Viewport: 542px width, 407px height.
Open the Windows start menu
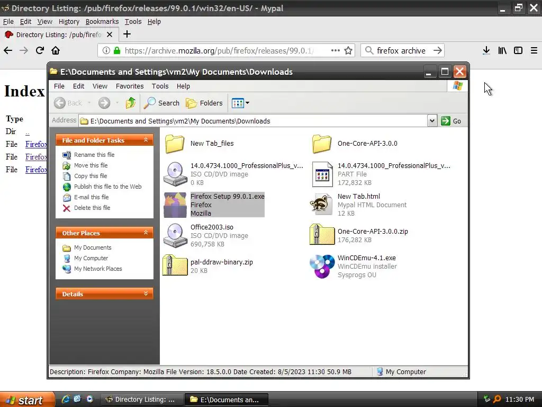click(27, 400)
